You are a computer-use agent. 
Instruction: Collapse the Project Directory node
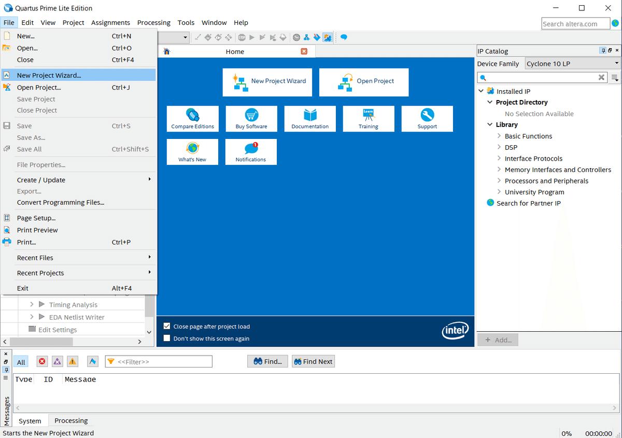click(490, 102)
